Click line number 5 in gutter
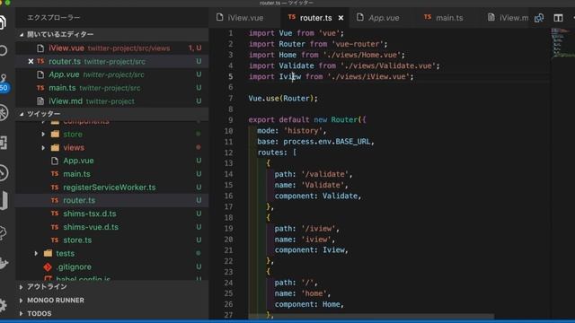Viewport: 575px width, 323px height. [x=230, y=76]
